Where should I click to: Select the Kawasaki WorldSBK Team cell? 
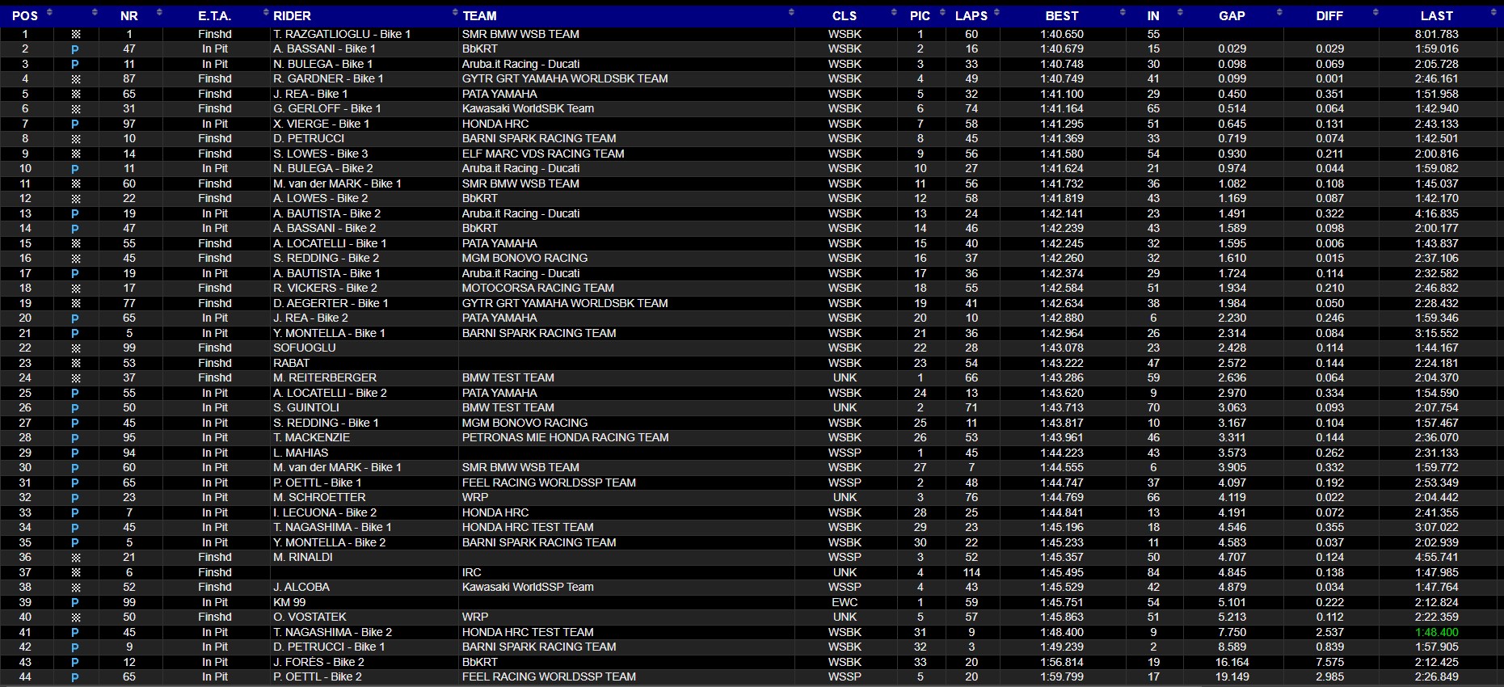coord(528,108)
